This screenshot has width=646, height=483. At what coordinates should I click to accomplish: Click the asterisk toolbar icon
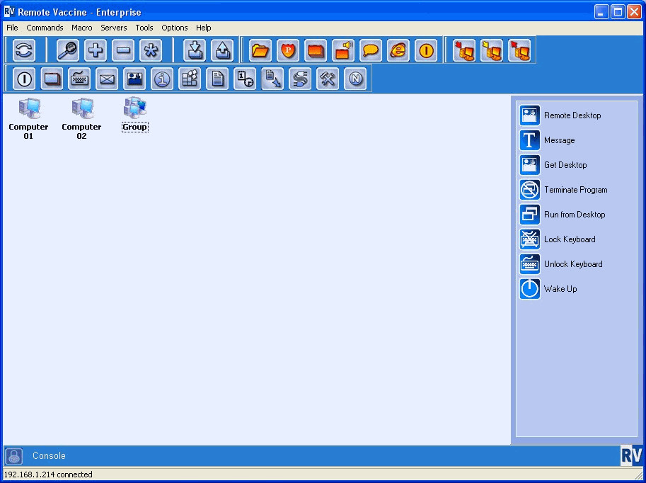151,50
